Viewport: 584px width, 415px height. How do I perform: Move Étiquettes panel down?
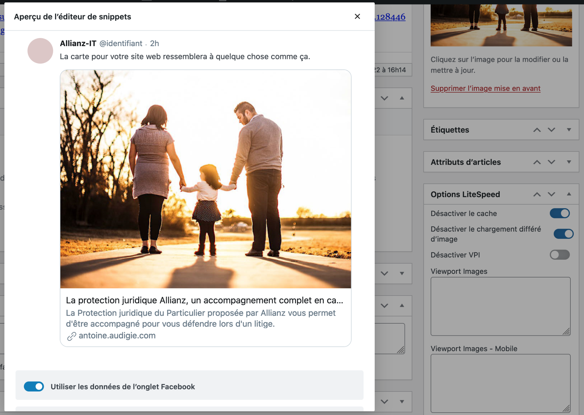(x=551, y=130)
